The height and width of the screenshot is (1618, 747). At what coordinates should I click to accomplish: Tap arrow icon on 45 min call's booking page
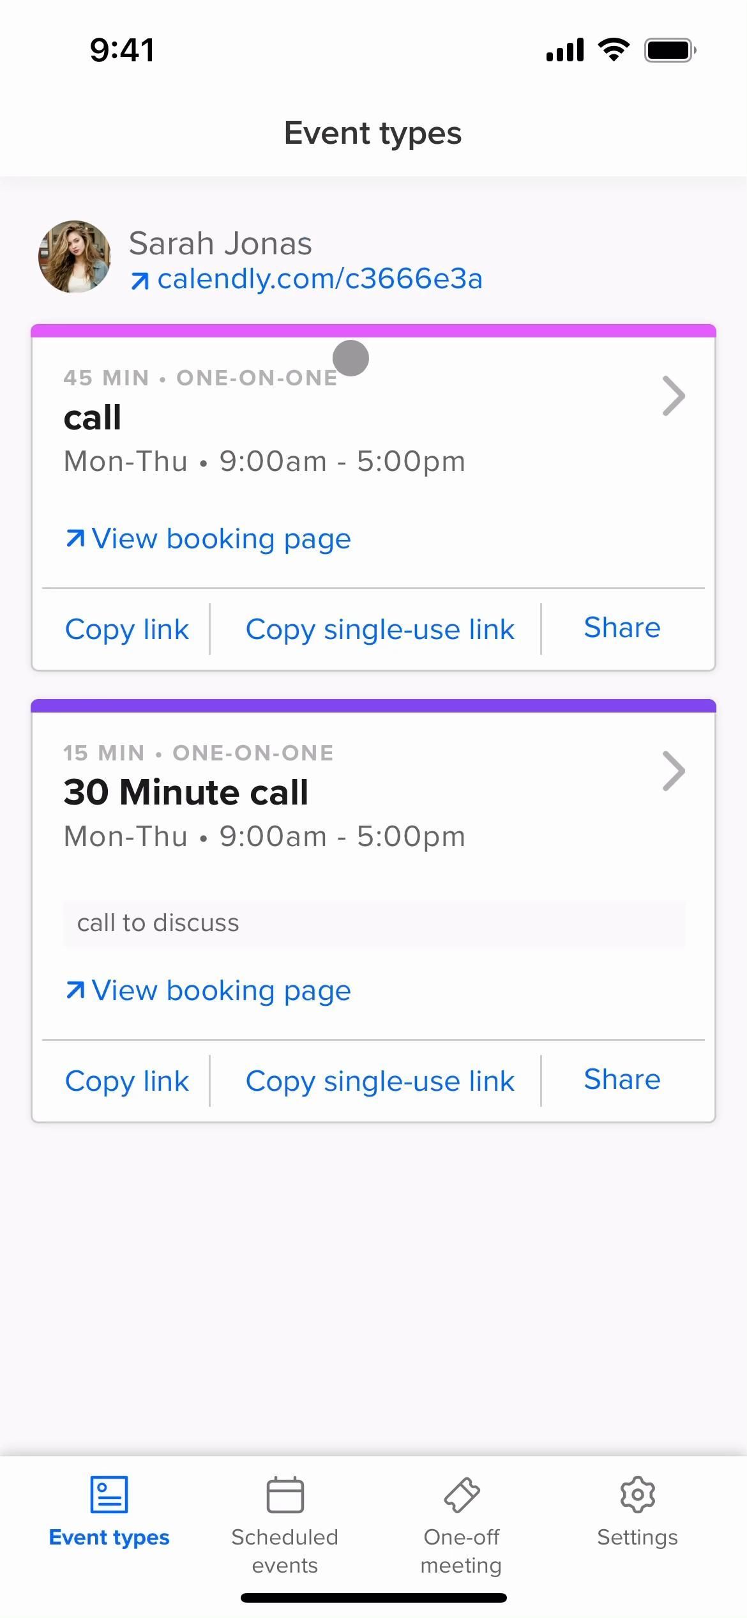click(x=75, y=539)
